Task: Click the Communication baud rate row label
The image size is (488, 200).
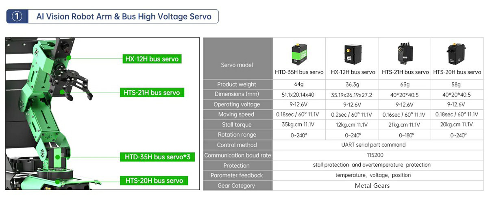Action: tap(237, 155)
